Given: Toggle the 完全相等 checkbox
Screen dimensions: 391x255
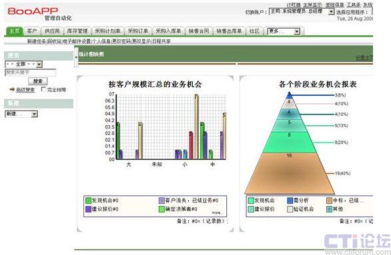Looking at the screenshot, I should click(x=43, y=89).
